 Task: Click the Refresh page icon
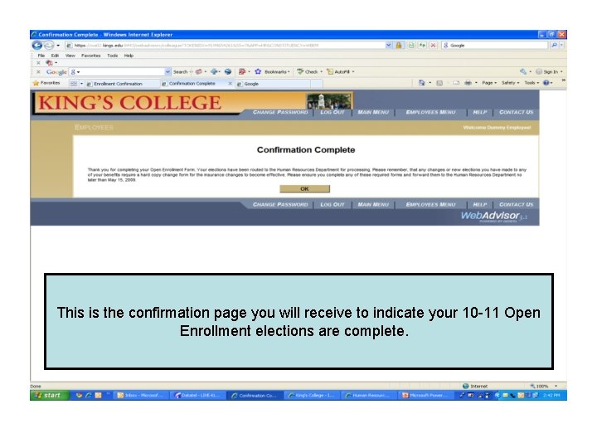[422, 46]
